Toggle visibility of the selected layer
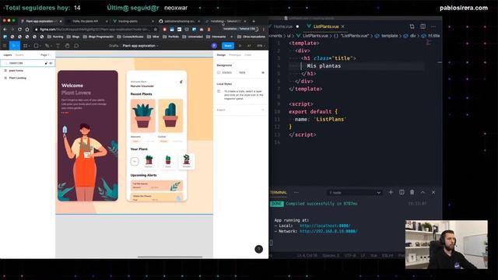The height and width of the screenshot is (280, 498). pyautogui.click(x=51, y=63)
